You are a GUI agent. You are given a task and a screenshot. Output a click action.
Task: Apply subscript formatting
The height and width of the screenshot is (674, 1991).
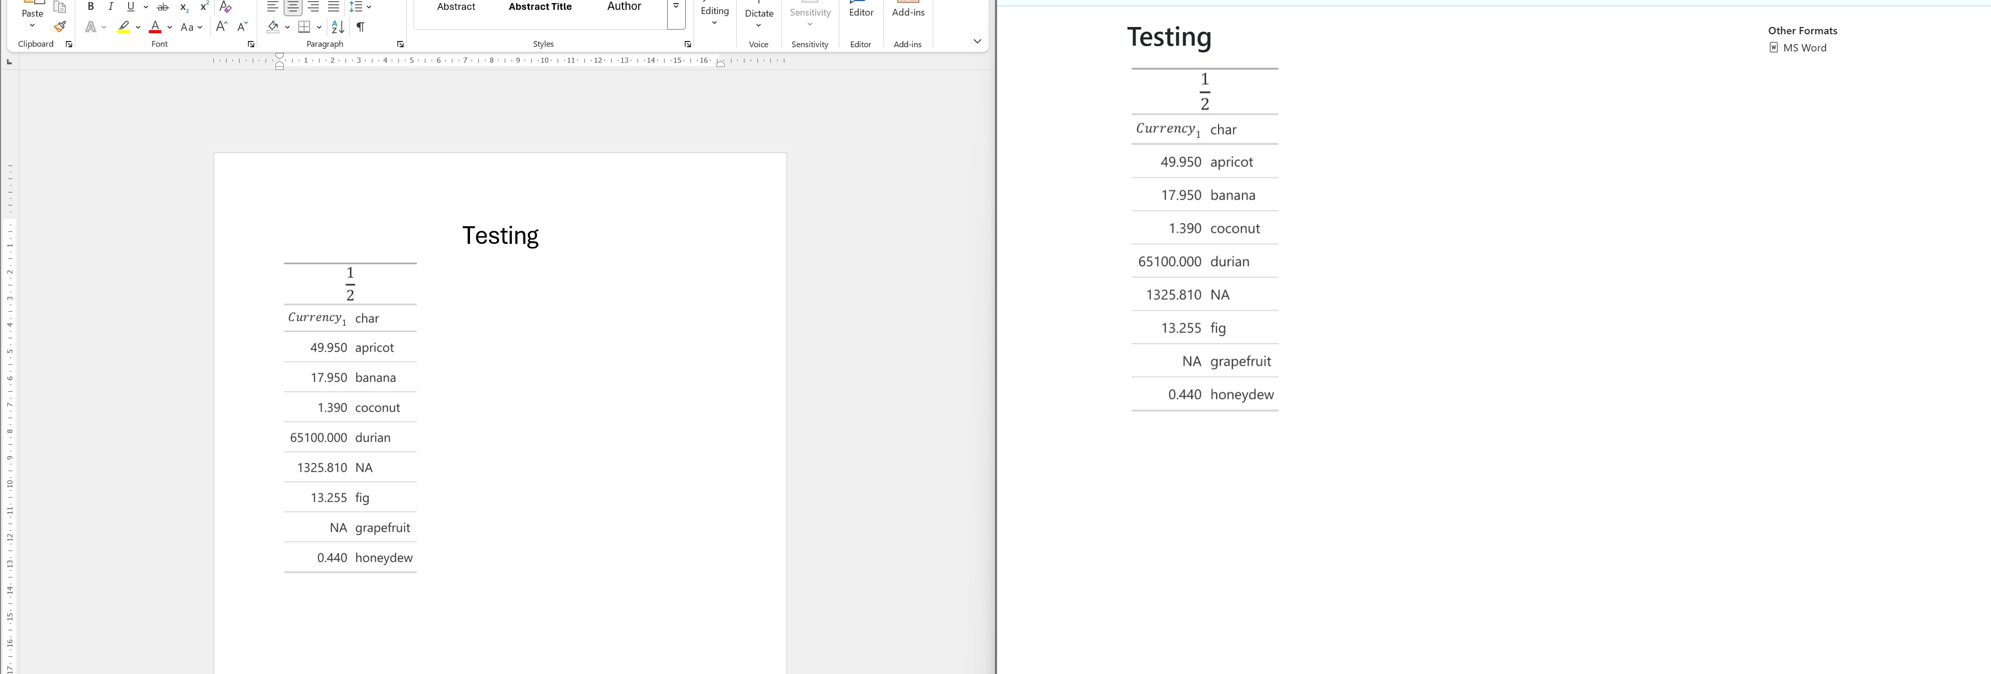point(184,7)
